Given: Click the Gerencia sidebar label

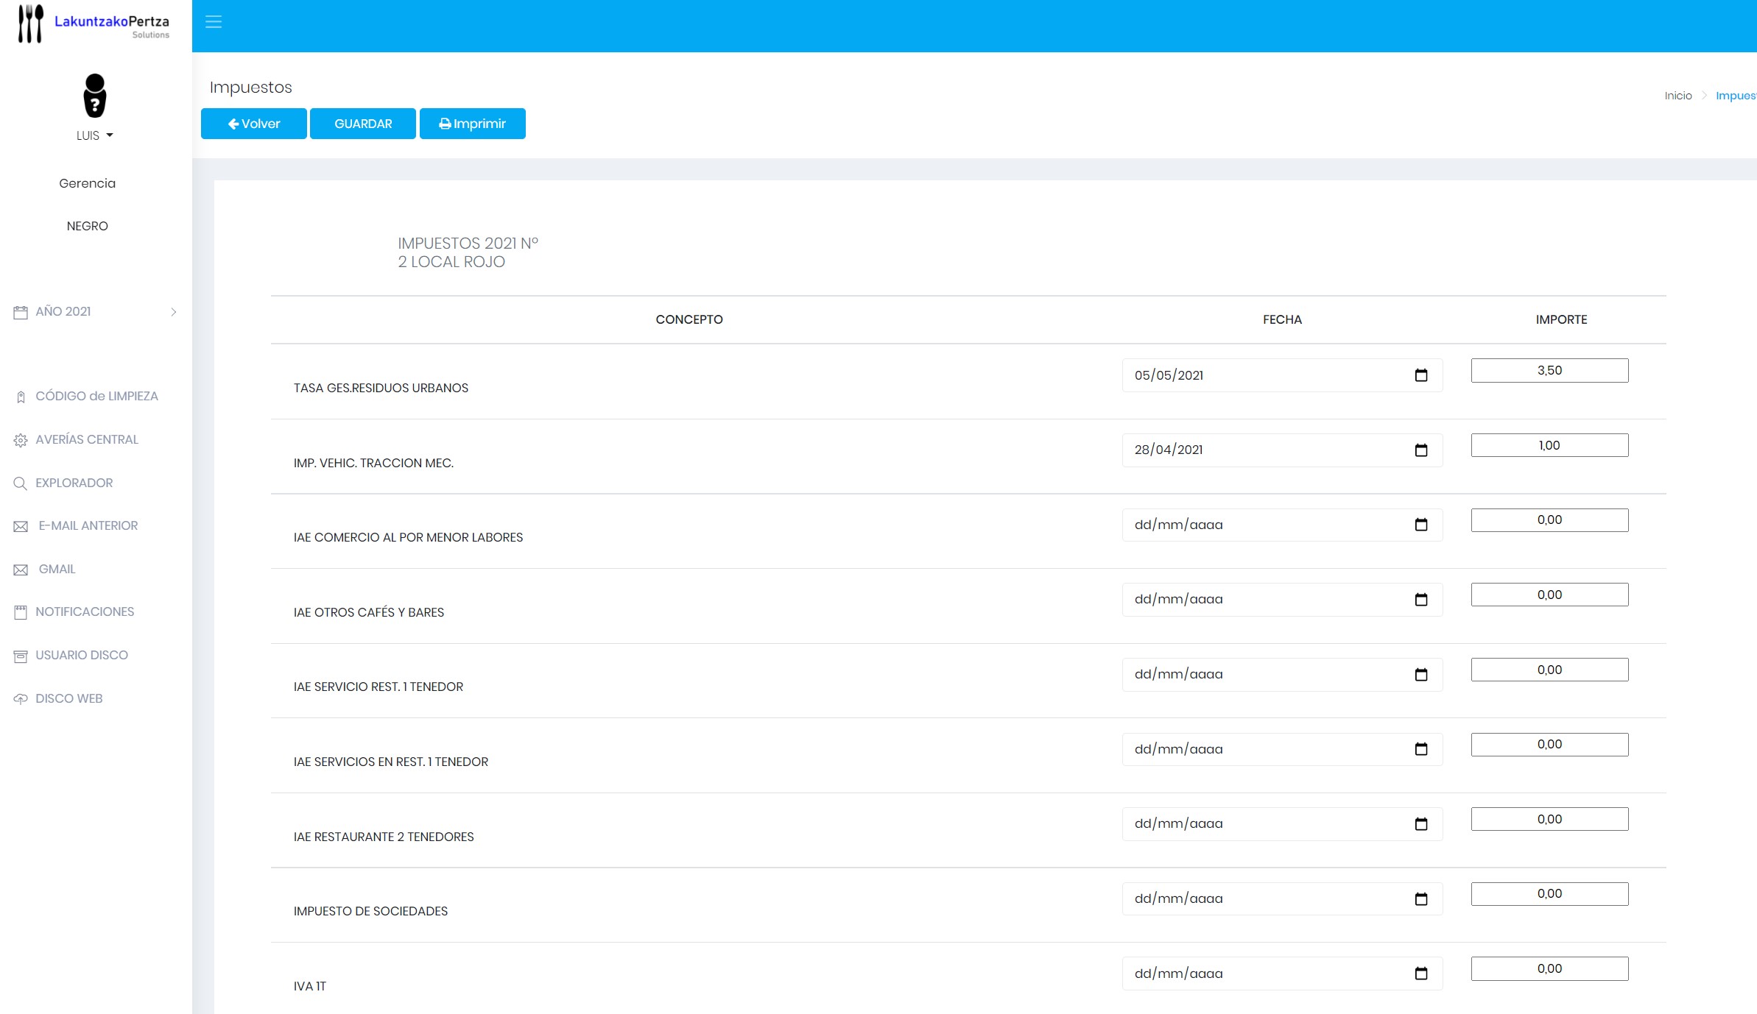Looking at the screenshot, I should (x=87, y=183).
